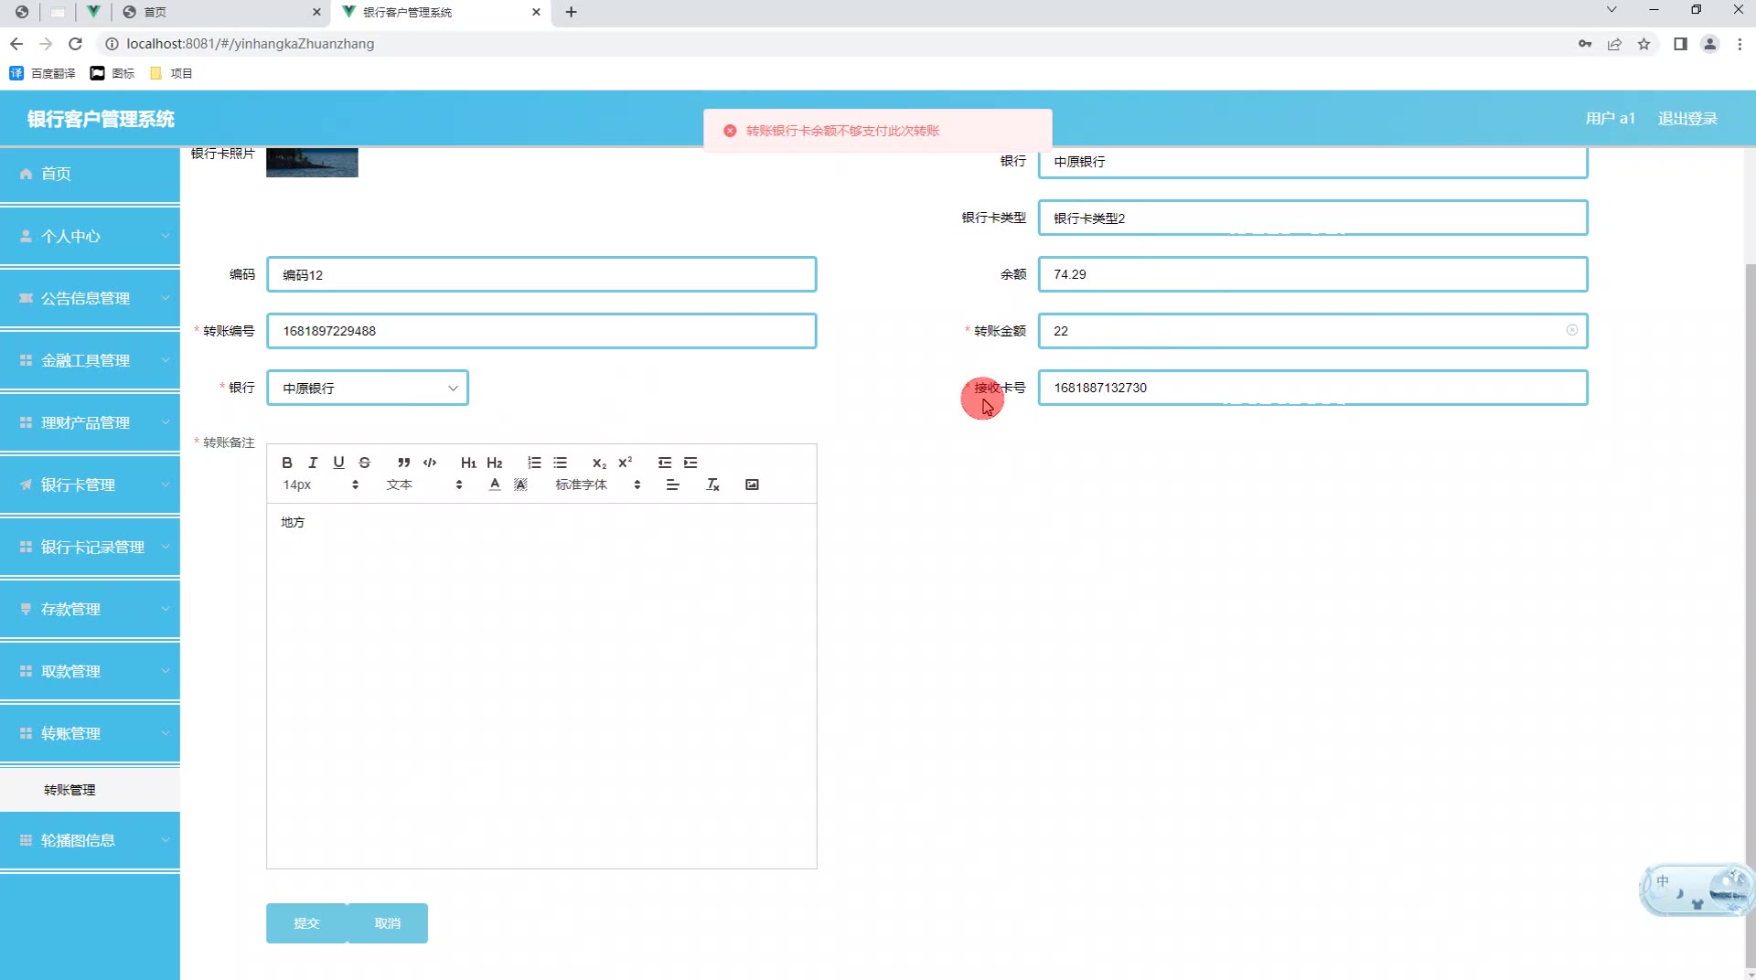Expand the 轮播图信息 sidebar menu
Viewport: 1756px width, 980px height.
(90, 840)
